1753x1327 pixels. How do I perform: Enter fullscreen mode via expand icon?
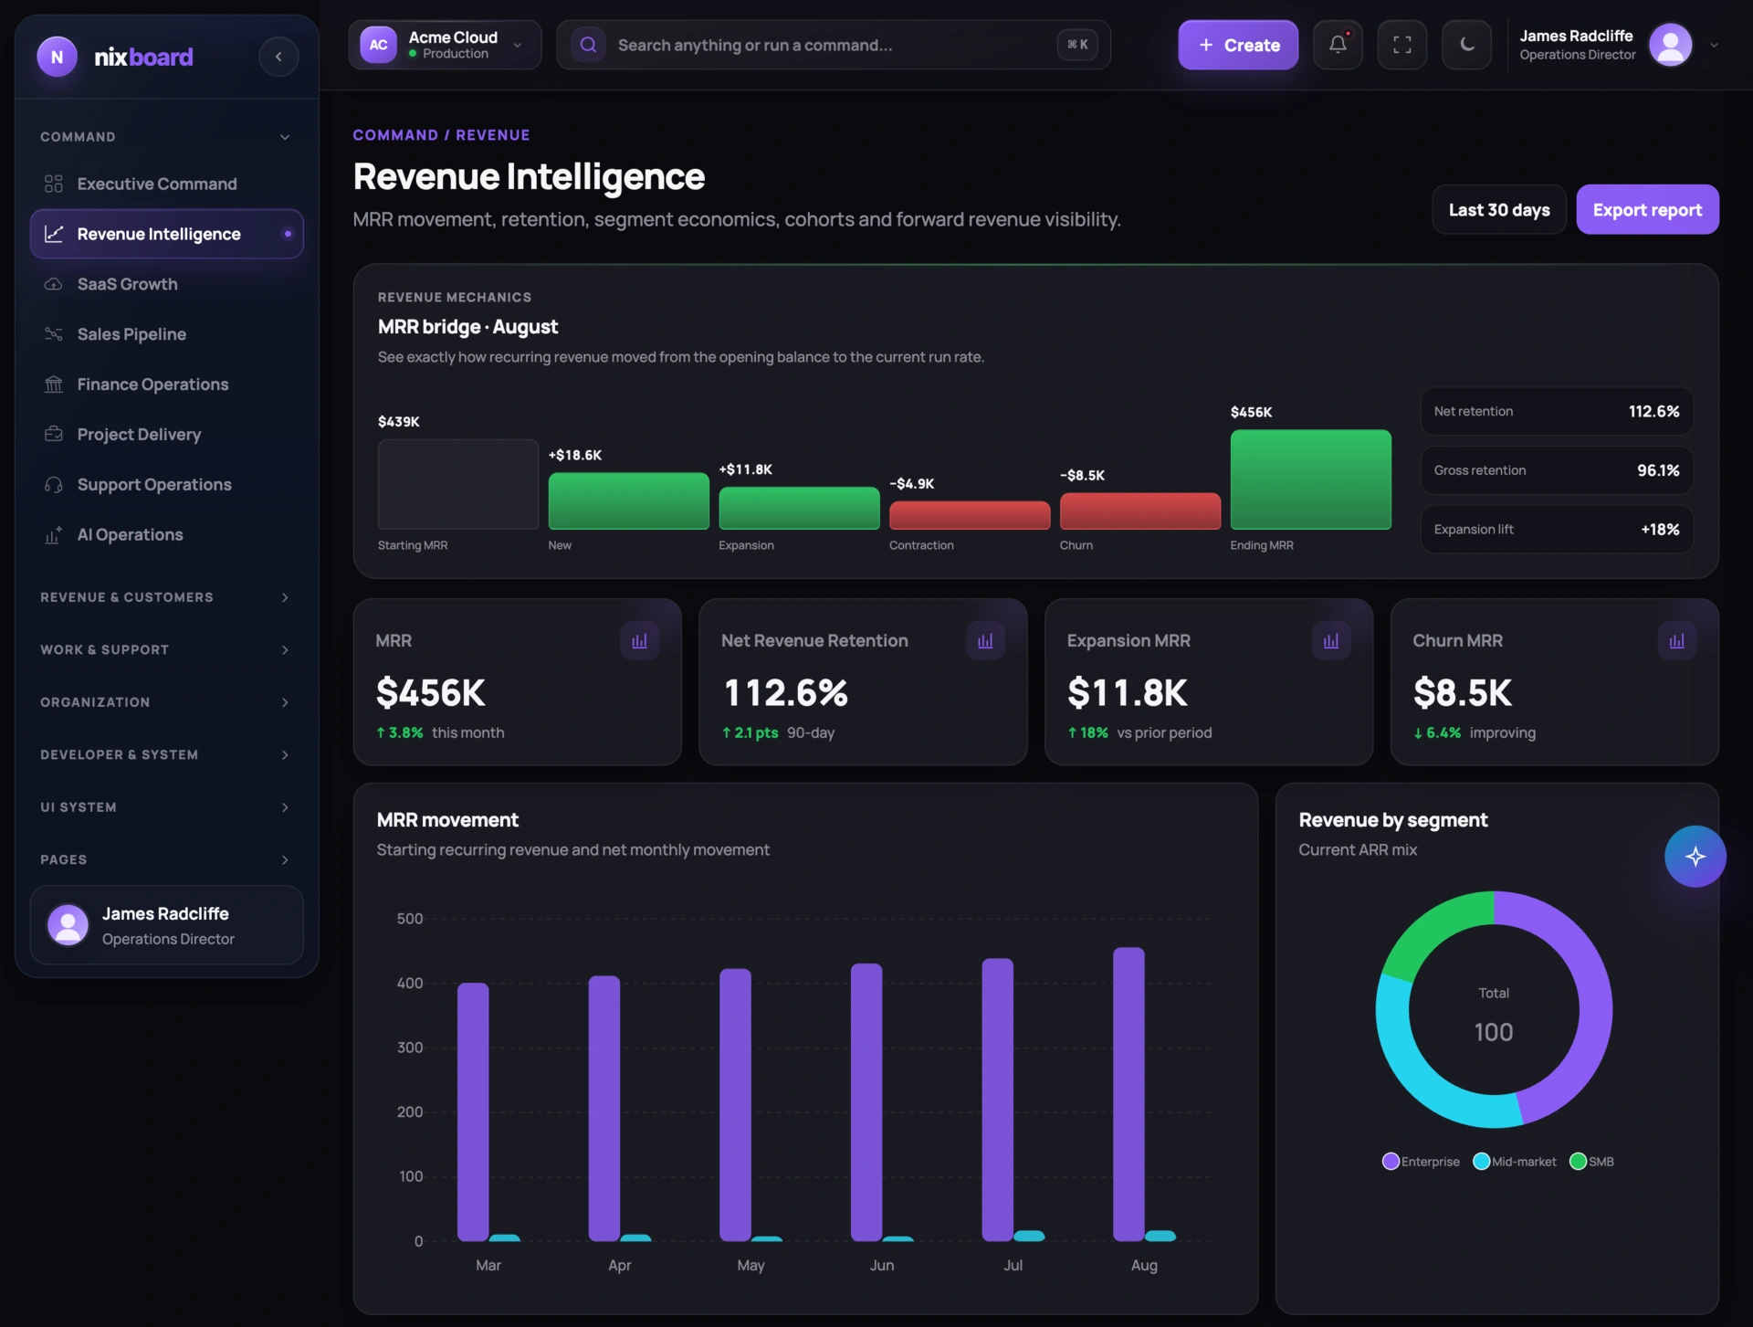[x=1402, y=45]
